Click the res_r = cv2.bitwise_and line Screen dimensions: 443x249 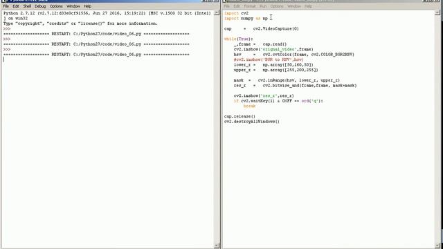[296, 86]
